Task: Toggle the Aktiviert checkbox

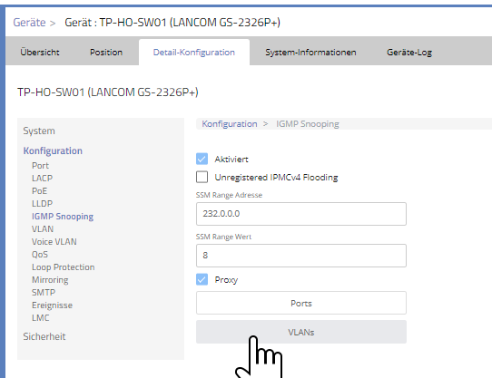Action: [x=202, y=159]
